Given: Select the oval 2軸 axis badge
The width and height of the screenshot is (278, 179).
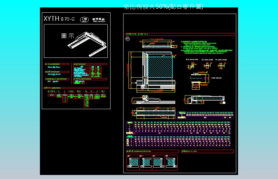Looking at the screenshot, I should click(x=84, y=20).
